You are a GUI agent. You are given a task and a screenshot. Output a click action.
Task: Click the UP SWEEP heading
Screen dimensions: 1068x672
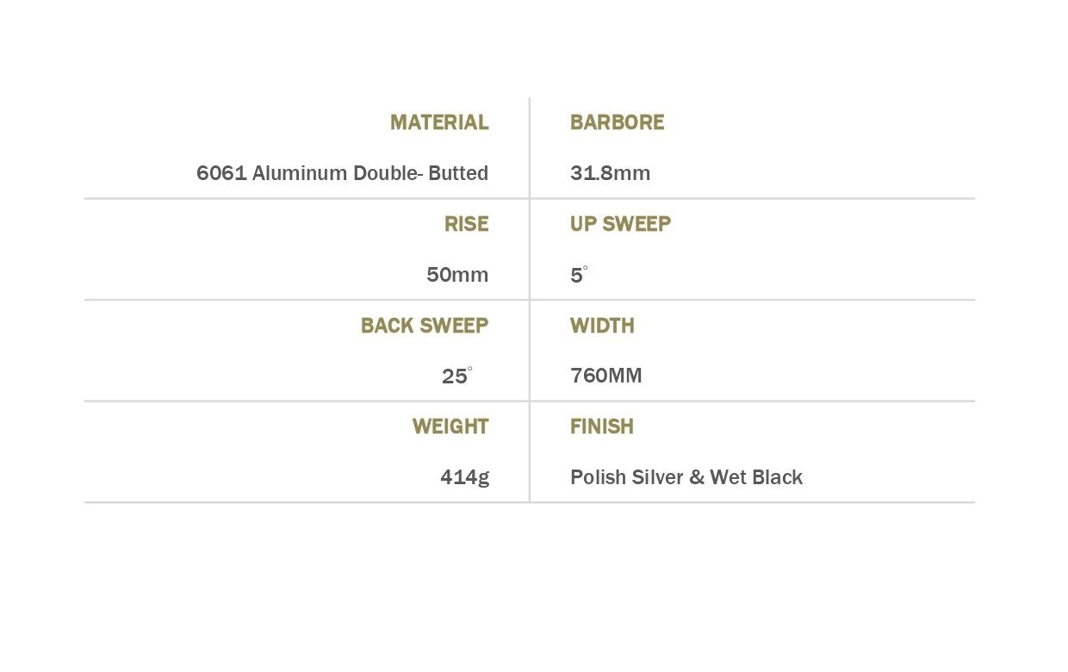pyautogui.click(x=620, y=224)
